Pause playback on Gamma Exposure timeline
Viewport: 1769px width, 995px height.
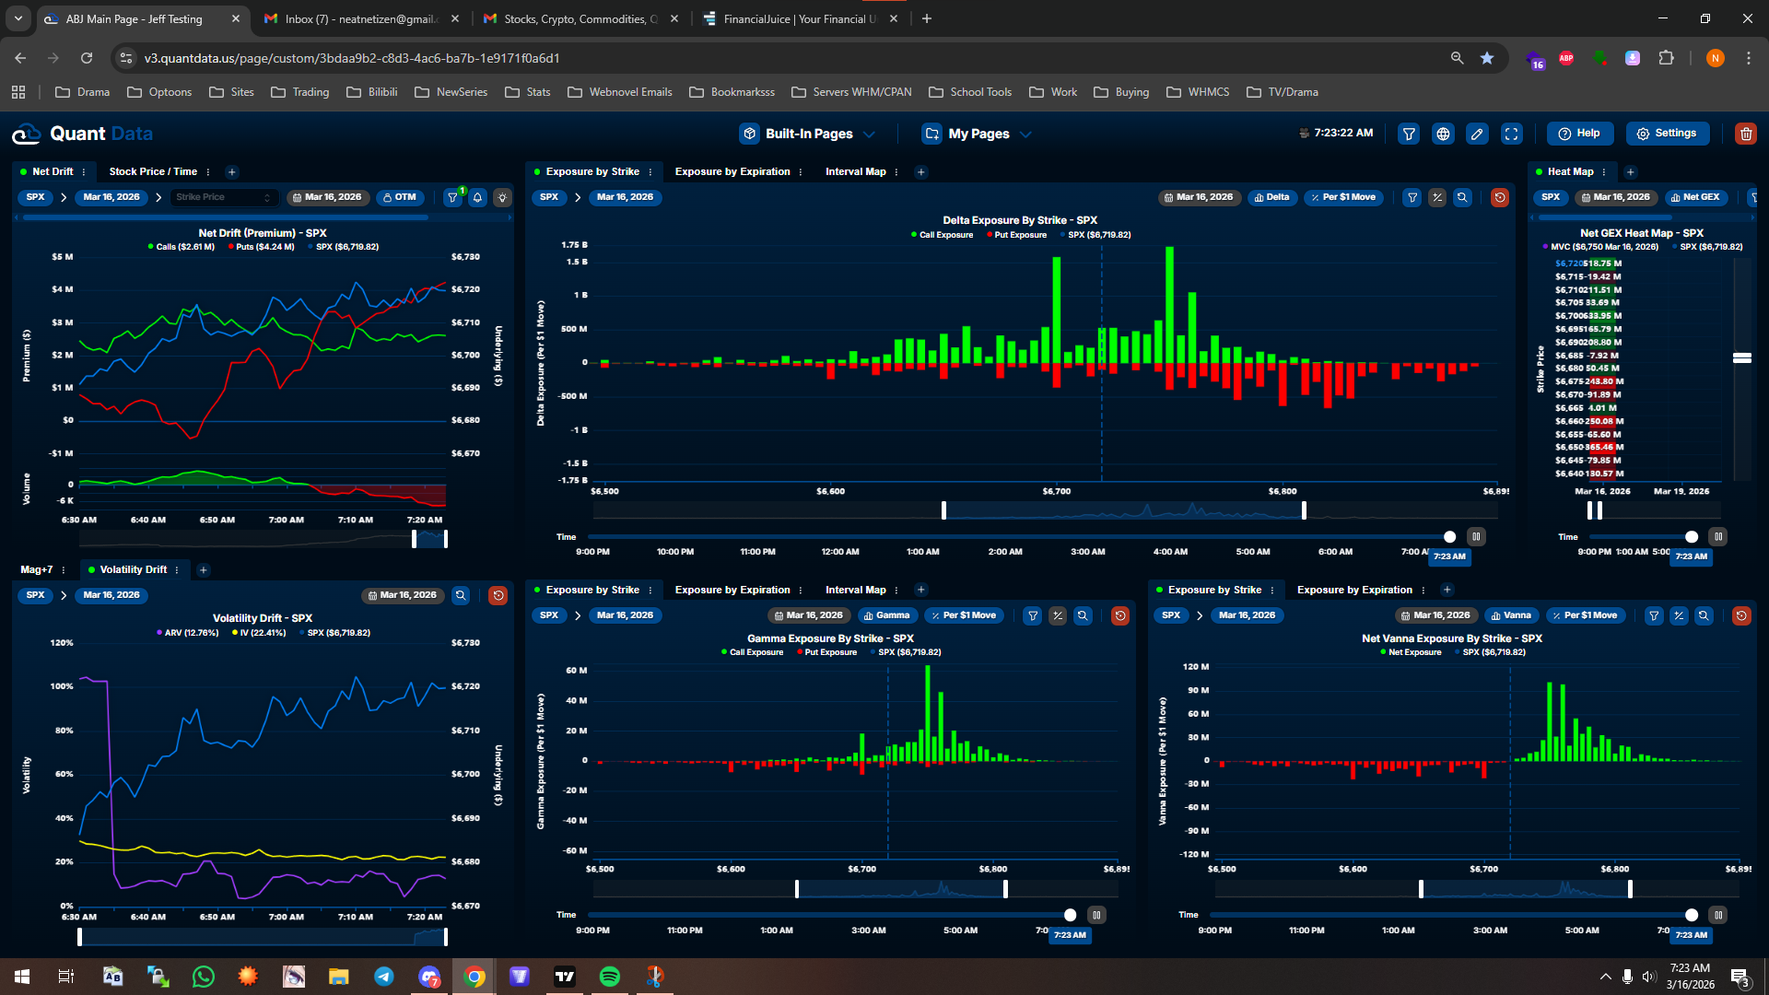tap(1095, 915)
